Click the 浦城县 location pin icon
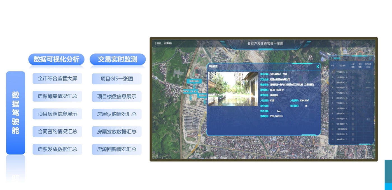This screenshot has height=190, width=392. (165, 44)
